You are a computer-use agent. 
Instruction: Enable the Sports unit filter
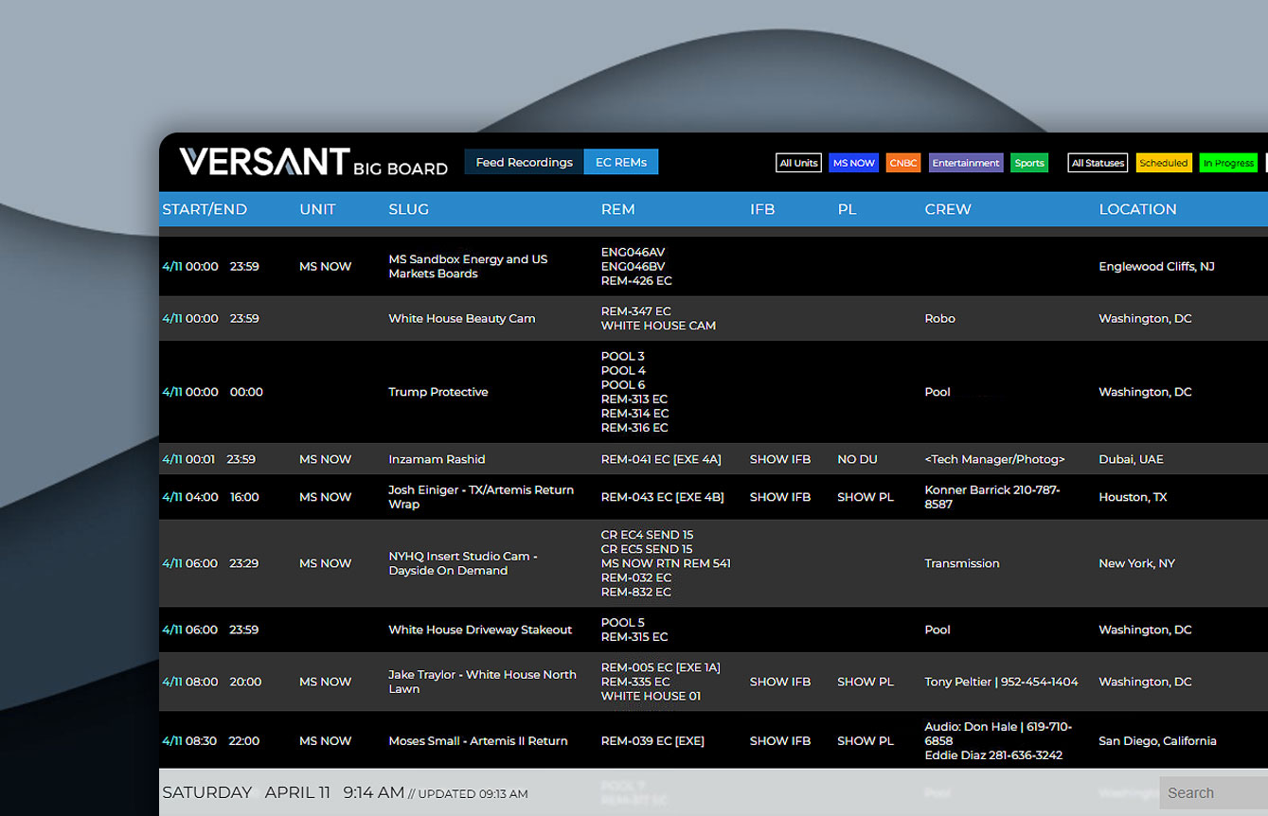click(1029, 162)
